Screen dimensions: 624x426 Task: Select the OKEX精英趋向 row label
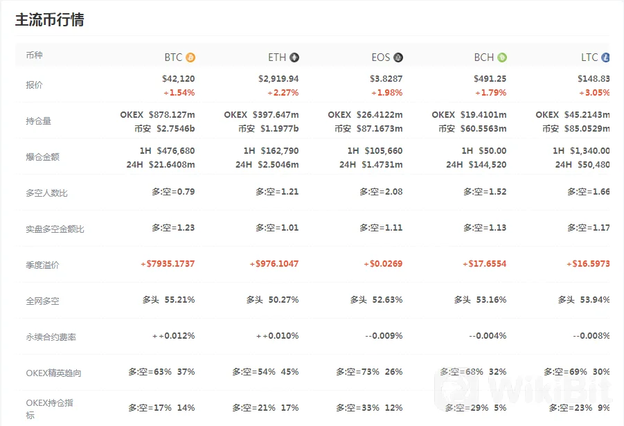coord(54,373)
